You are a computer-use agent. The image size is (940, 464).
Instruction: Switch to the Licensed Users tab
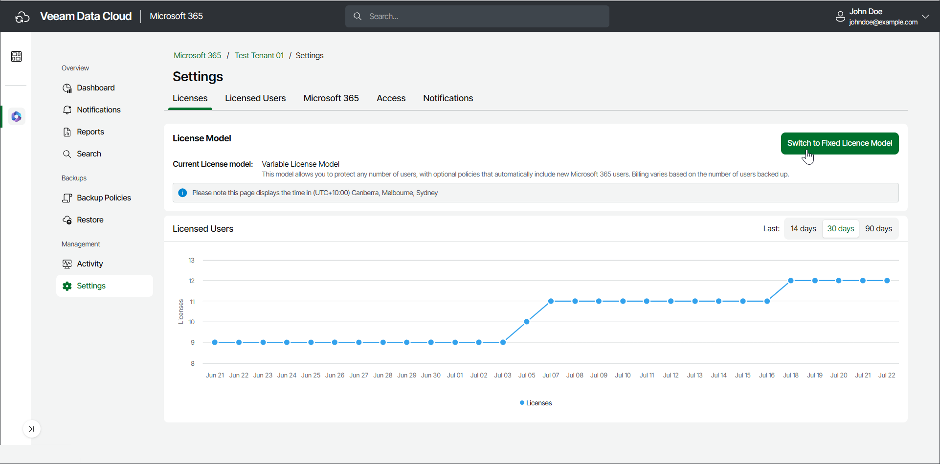pos(255,98)
